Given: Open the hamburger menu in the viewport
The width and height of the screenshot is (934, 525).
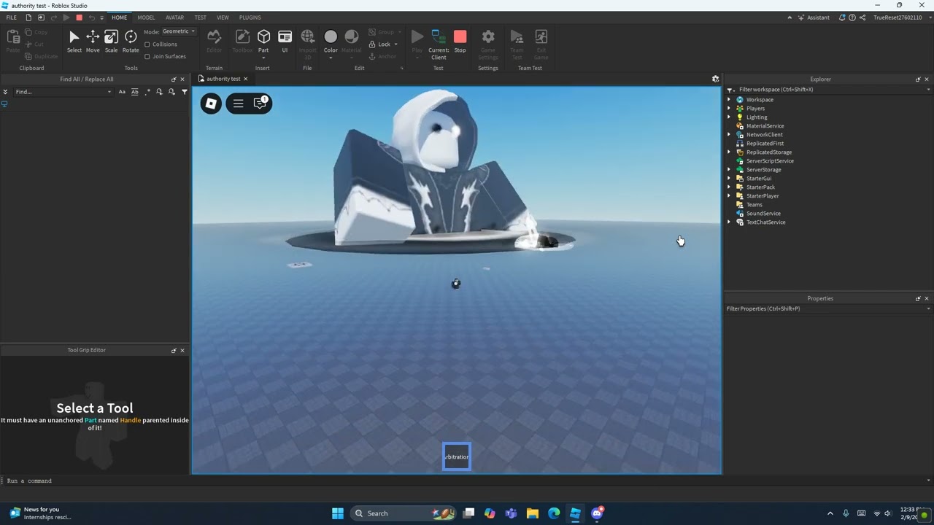Looking at the screenshot, I should pyautogui.click(x=238, y=104).
